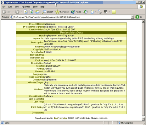146x125 pixels.
Task: Open the Tools menu
Action: 35,7
